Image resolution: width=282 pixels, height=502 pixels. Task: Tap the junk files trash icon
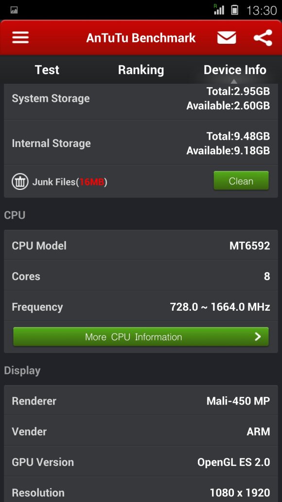pyautogui.click(x=20, y=182)
